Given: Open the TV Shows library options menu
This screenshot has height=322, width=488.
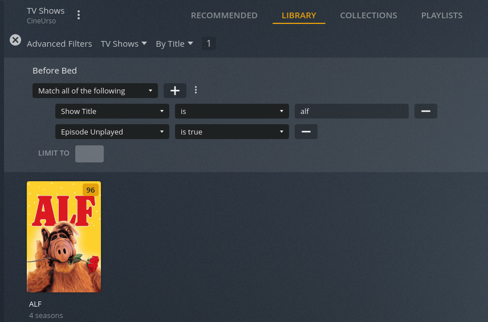Looking at the screenshot, I should [x=79, y=15].
